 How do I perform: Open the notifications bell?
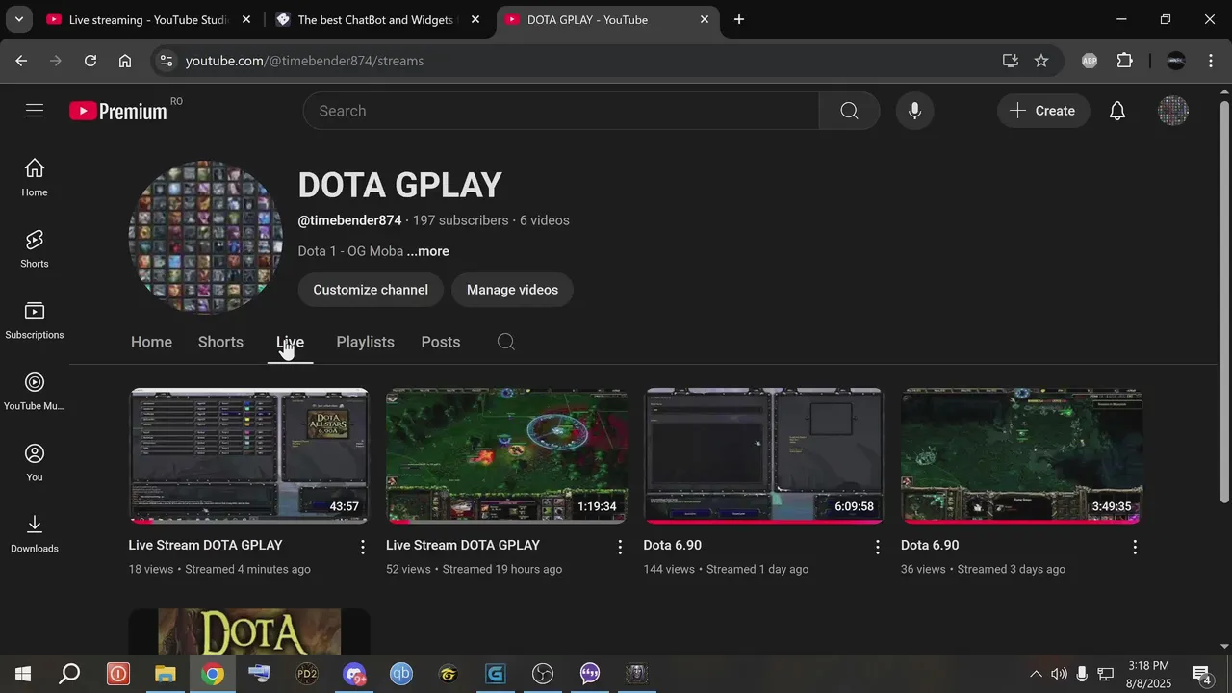1116,111
